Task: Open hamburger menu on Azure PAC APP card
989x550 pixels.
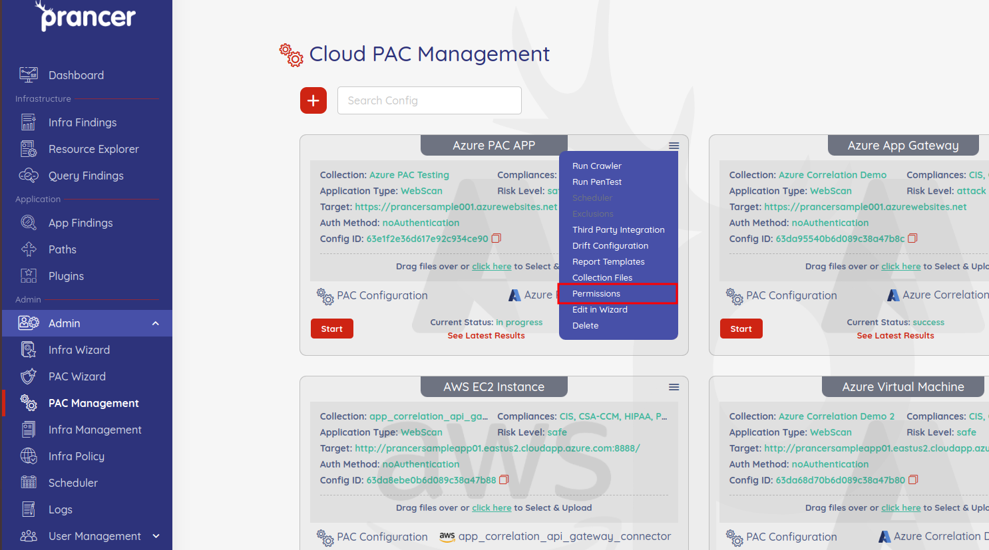Action: (674, 146)
